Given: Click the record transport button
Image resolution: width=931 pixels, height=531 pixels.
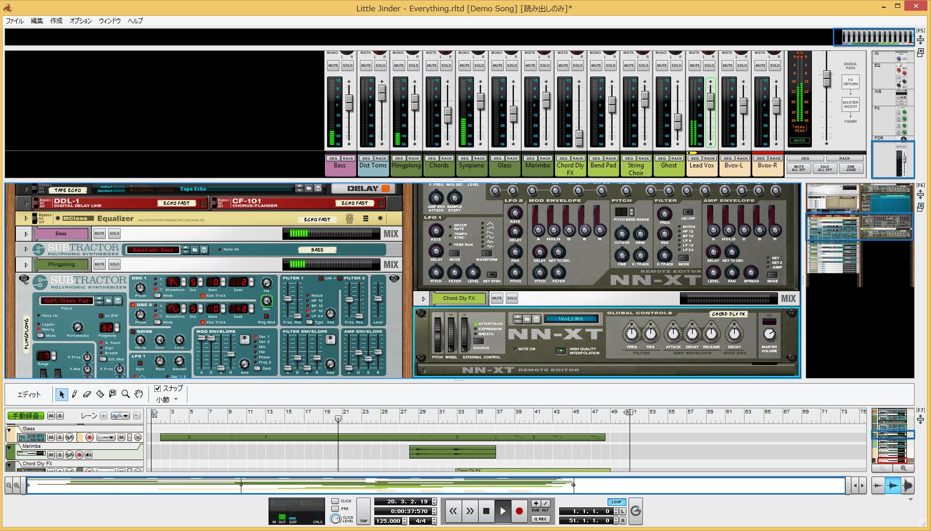Looking at the screenshot, I should click(x=519, y=511).
